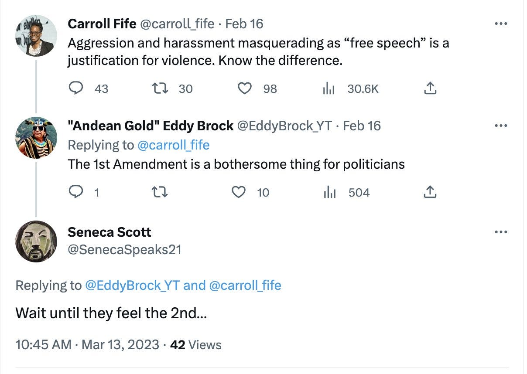Open more options on Seneca Scott's tweet
Image resolution: width=527 pixels, height=374 pixels.
(501, 232)
